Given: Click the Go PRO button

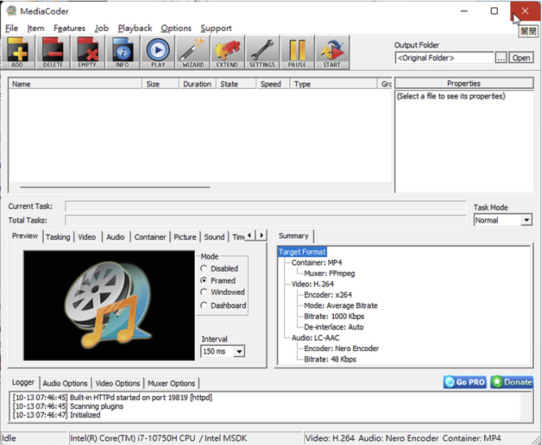Looking at the screenshot, I should click(x=465, y=382).
